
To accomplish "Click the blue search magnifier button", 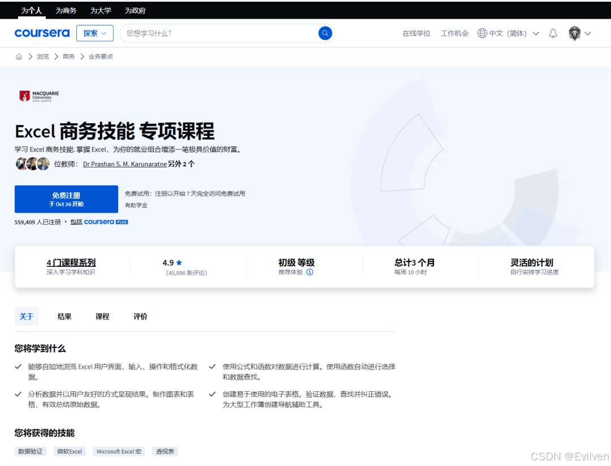I will pos(325,33).
